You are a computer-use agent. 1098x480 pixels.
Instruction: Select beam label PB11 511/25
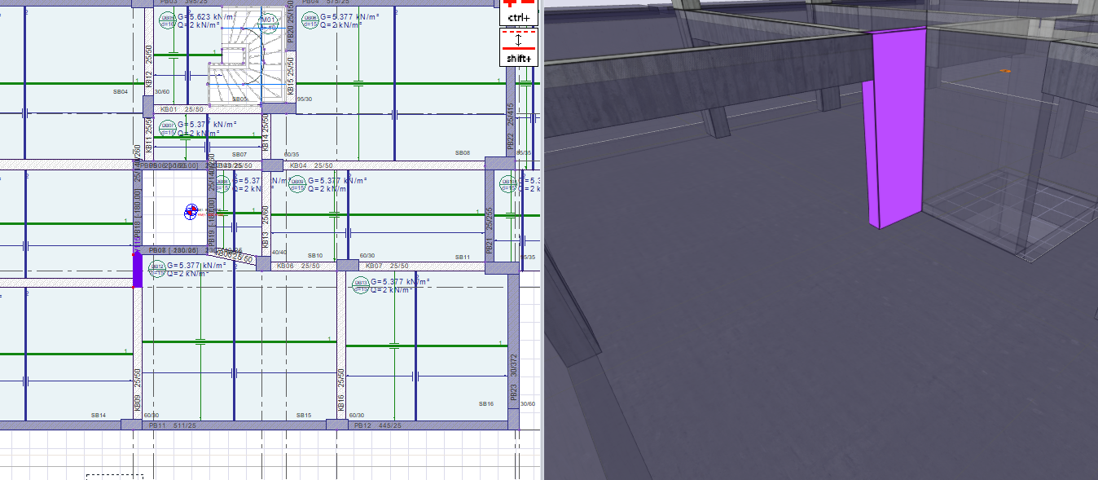[169, 426]
